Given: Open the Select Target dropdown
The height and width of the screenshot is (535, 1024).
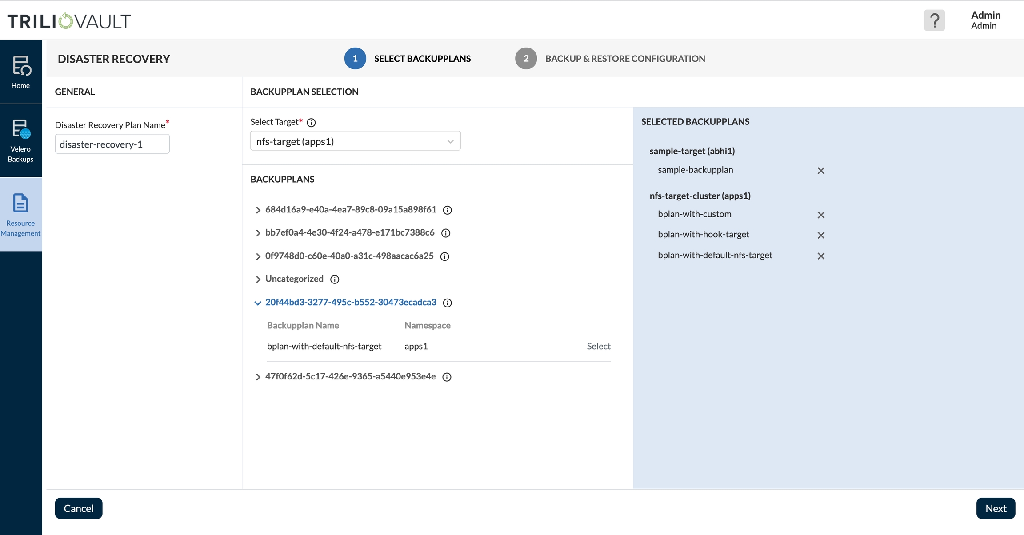Looking at the screenshot, I should 355,141.
